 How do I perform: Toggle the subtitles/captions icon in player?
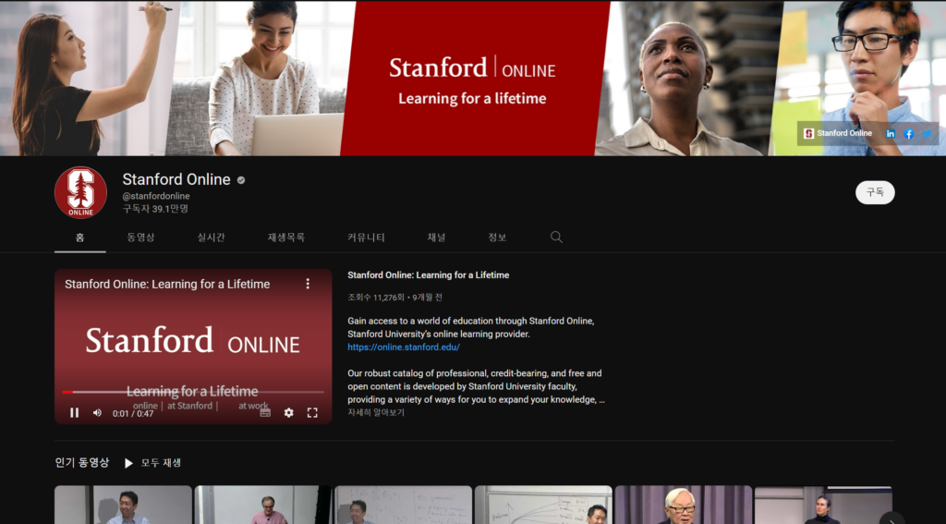tap(265, 413)
